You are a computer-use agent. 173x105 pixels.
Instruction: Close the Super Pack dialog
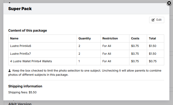pyautogui.click(x=169, y=3)
